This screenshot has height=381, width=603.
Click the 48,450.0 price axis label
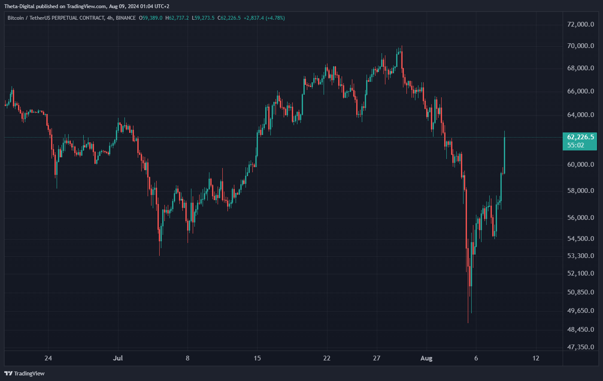(x=581, y=330)
